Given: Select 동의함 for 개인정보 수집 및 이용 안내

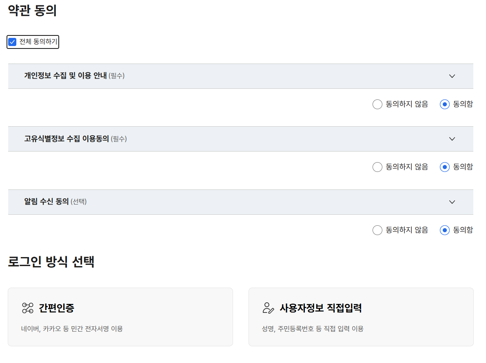Looking at the screenshot, I should click(444, 104).
